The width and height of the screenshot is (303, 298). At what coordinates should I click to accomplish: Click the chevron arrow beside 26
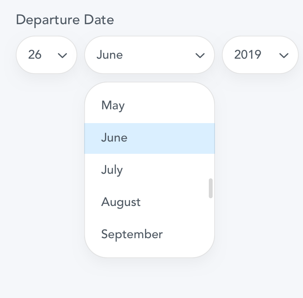pos(62,56)
